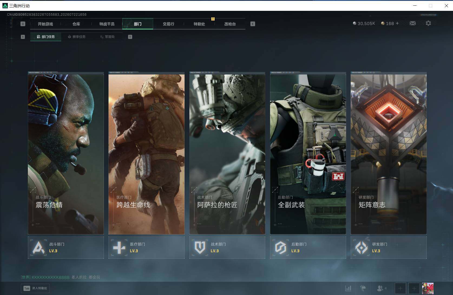Select the 跨越生命线 medical mission card
Image resolution: width=453 pixels, height=295 pixels.
click(x=146, y=153)
